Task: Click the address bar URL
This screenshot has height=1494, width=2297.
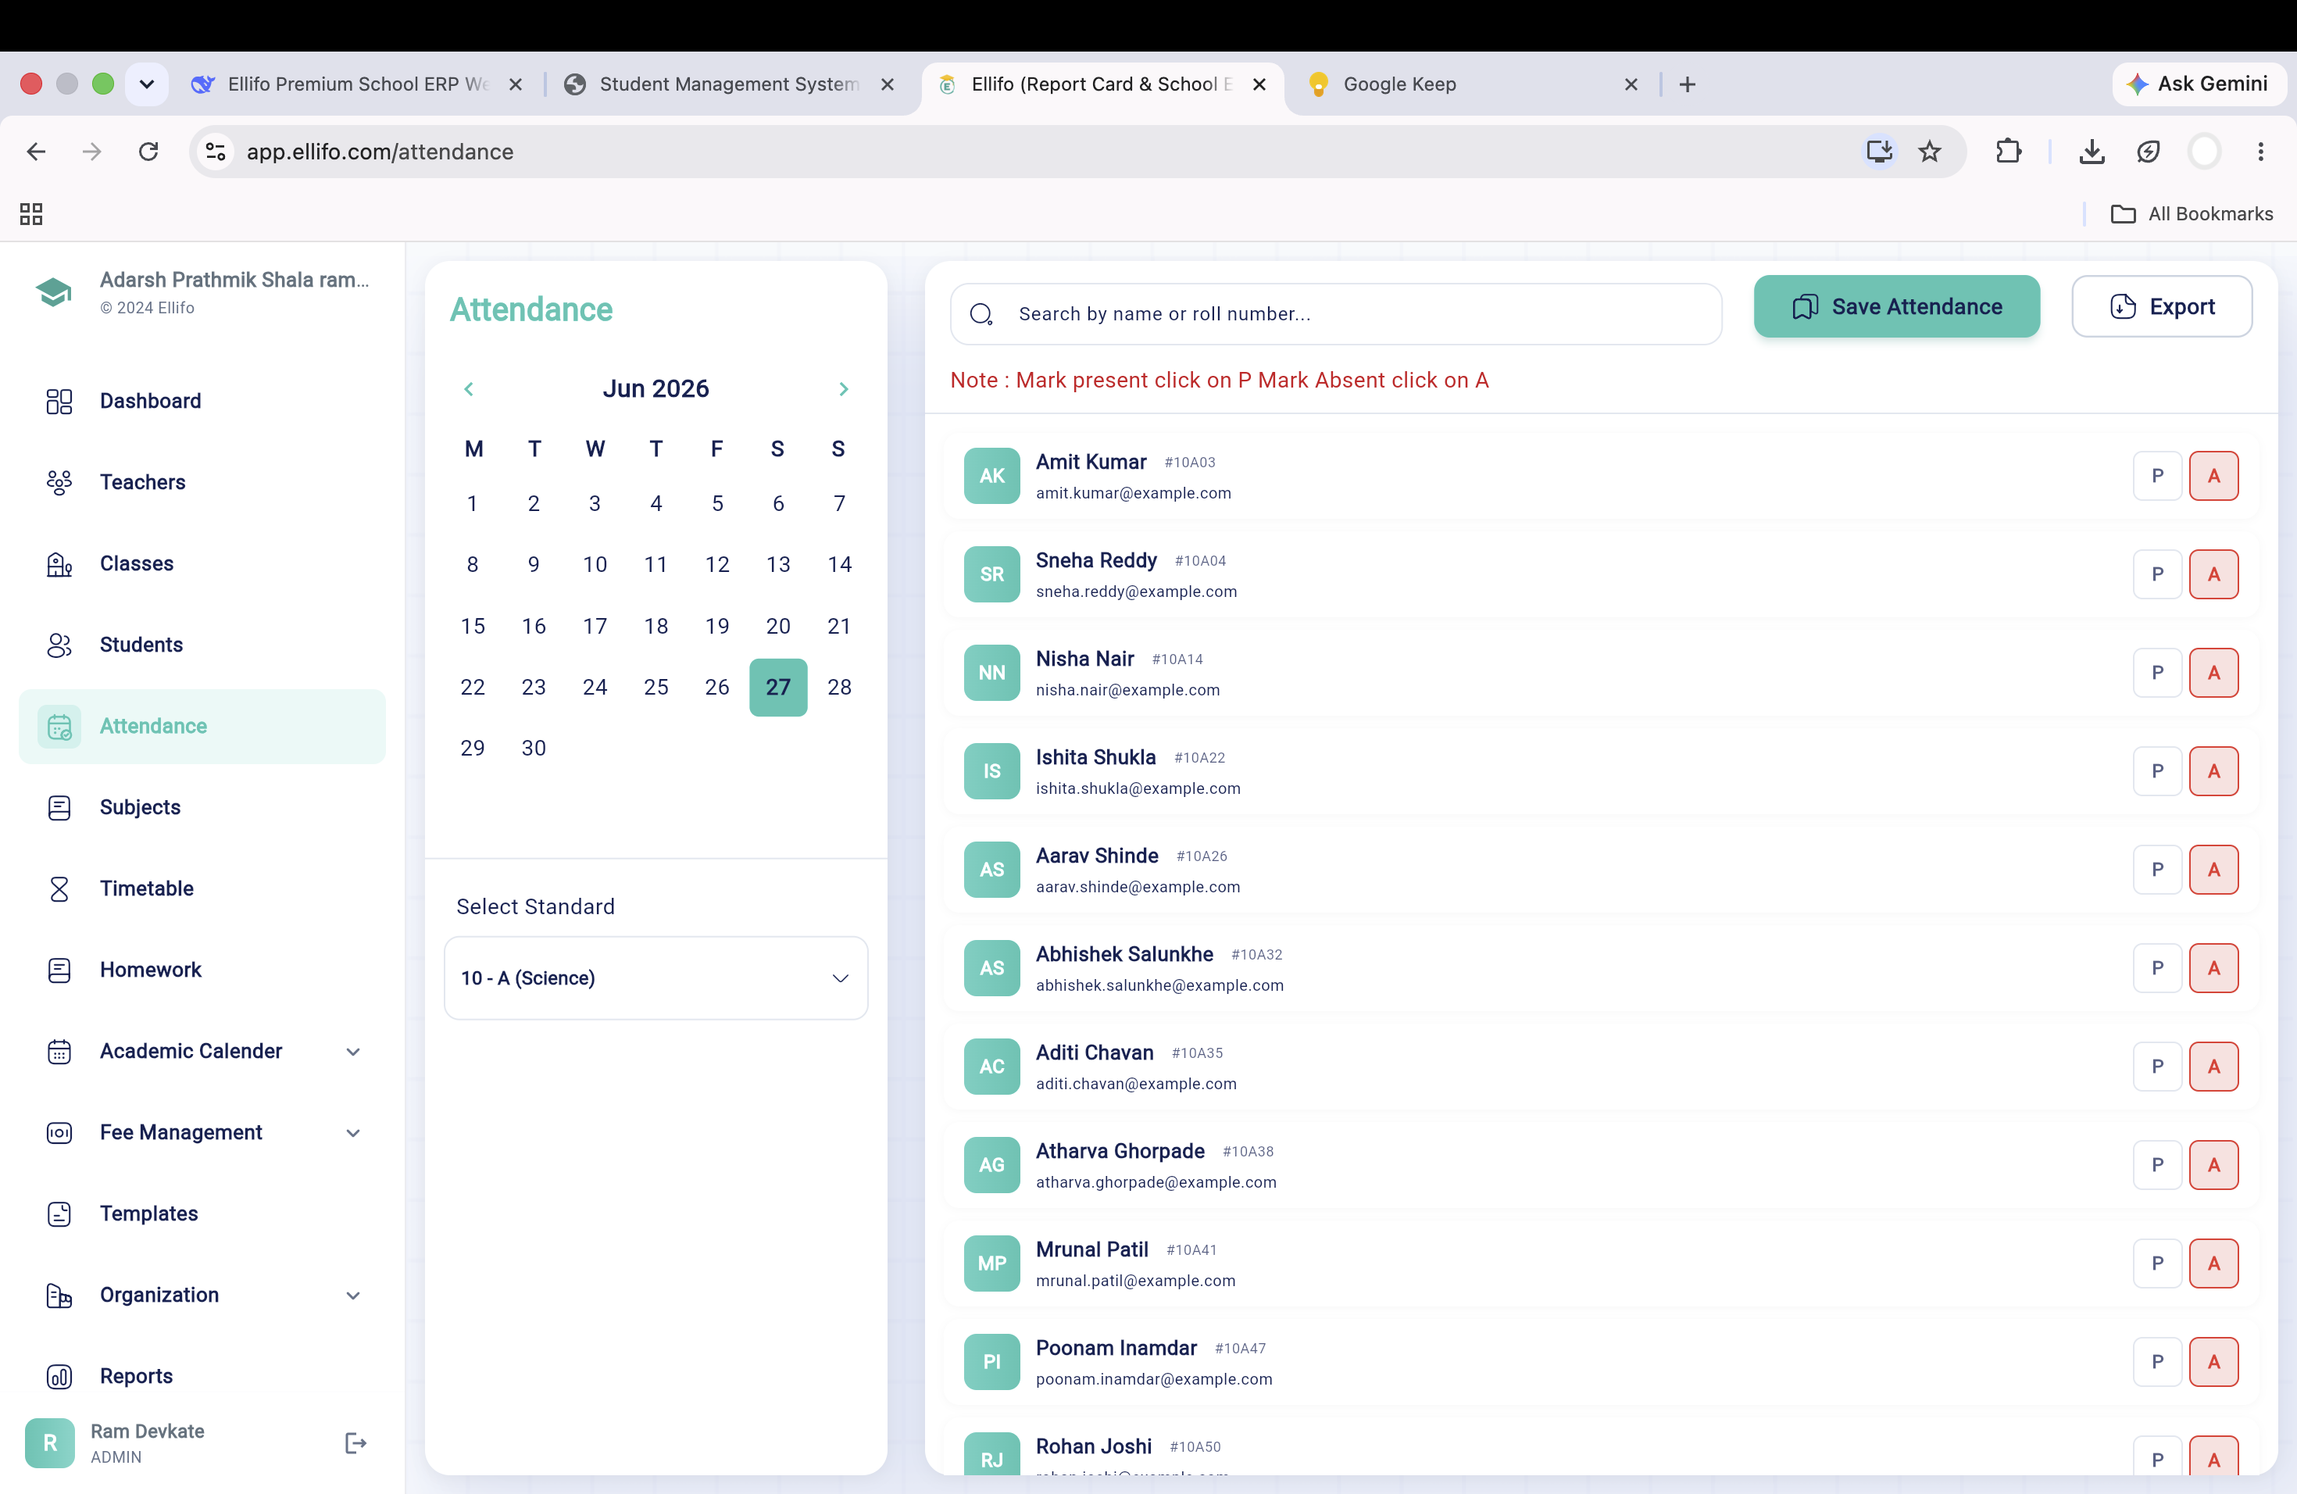Action: 379,152
